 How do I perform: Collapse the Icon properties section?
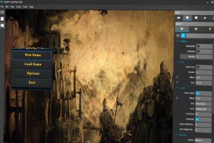point(177,62)
